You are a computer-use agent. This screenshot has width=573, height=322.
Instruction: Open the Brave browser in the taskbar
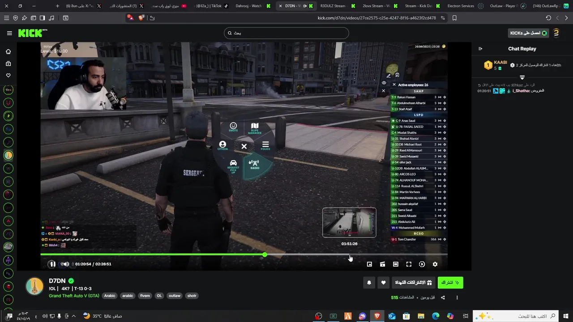pos(377,316)
